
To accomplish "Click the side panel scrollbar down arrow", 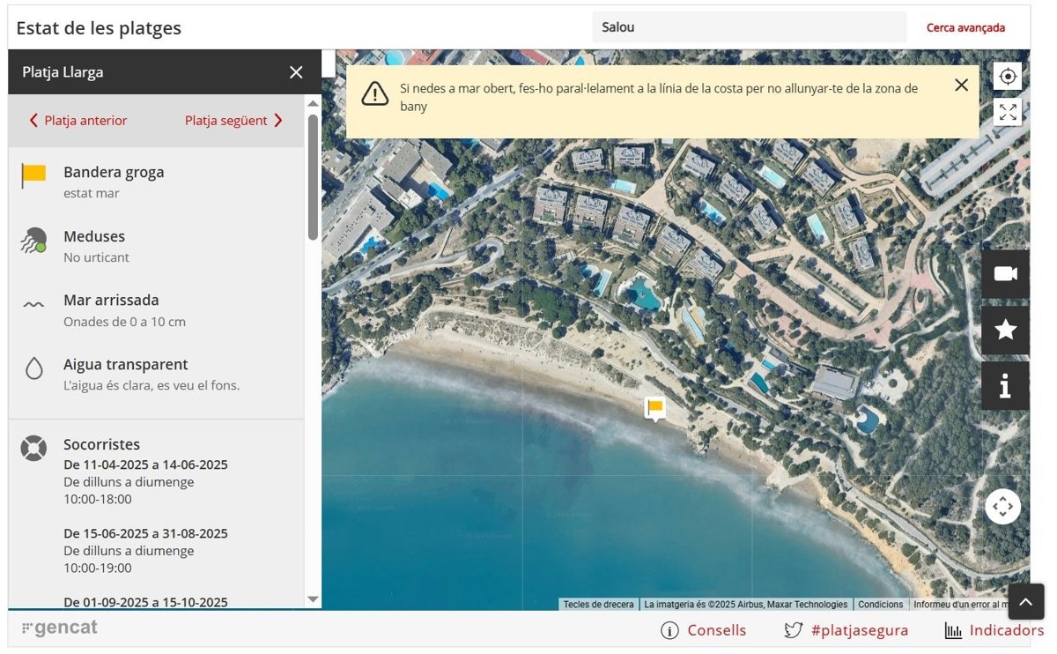I will [313, 599].
